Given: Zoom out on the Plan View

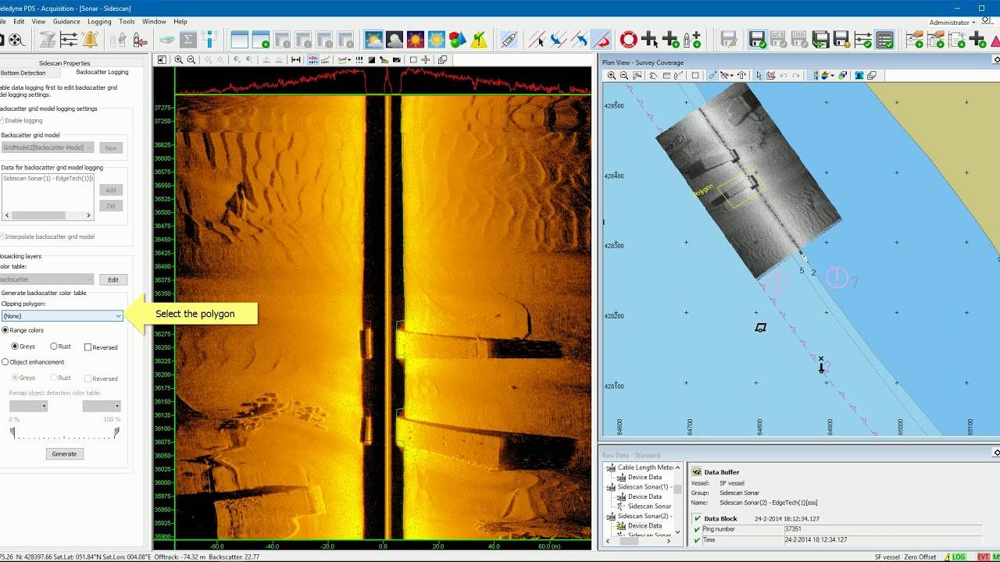Looking at the screenshot, I should (x=624, y=76).
